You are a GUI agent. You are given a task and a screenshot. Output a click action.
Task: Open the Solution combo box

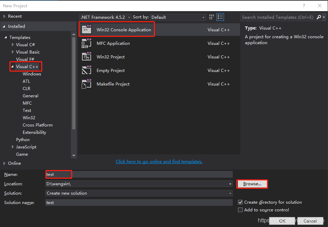[x=139, y=193]
